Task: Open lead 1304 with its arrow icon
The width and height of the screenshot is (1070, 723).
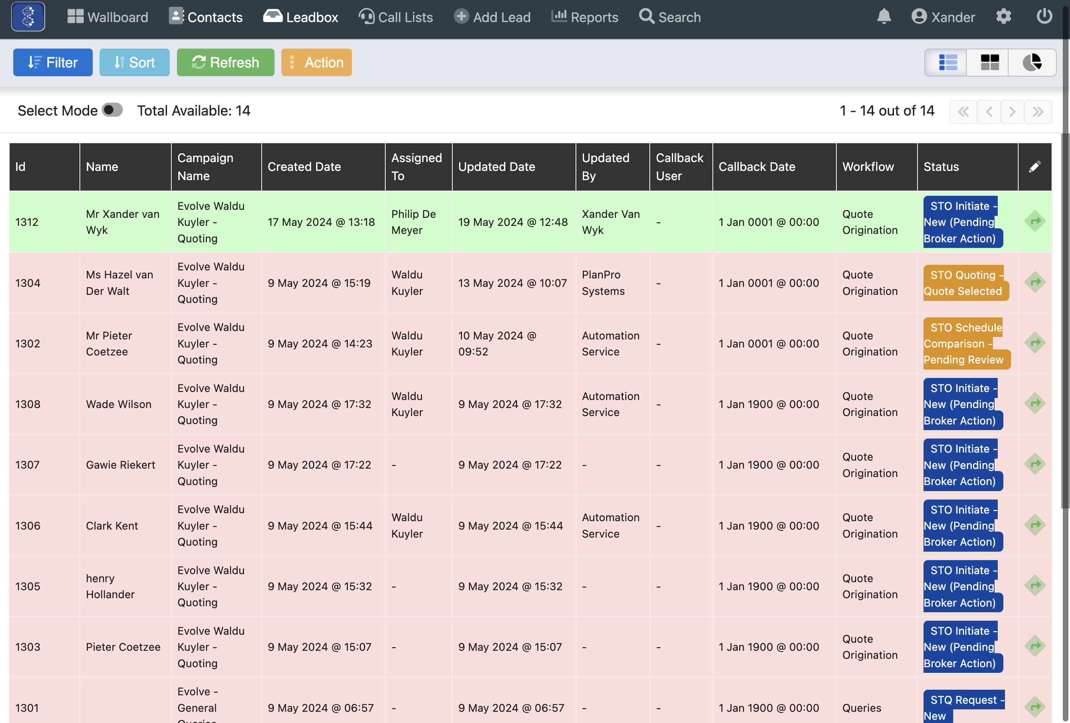Action: click(1035, 282)
